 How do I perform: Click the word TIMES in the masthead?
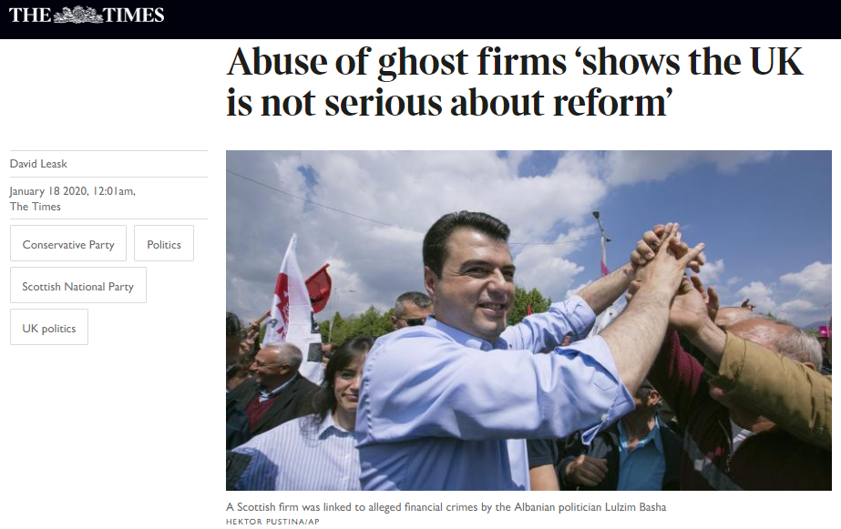tap(134, 15)
